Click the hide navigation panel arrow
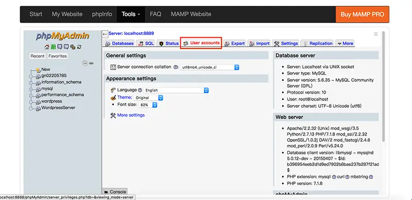412x200 pixels. pyautogui.click(x=105, y=34)
